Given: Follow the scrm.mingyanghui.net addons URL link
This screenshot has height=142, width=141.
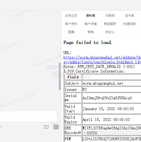Looking at the screenshot, I should pyautogui.click(x=102, y=58).
